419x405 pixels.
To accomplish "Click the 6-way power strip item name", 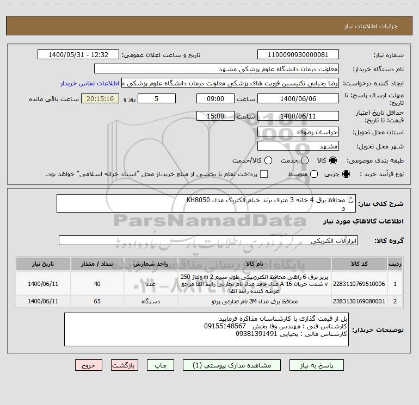I will (255, 284).
